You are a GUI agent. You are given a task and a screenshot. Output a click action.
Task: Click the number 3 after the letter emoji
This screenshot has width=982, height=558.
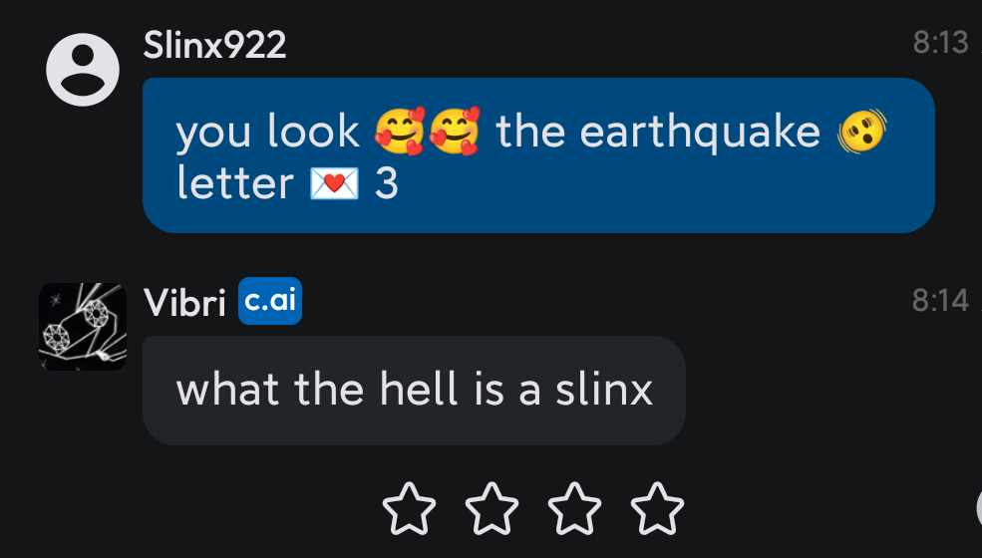coord(387,184)
